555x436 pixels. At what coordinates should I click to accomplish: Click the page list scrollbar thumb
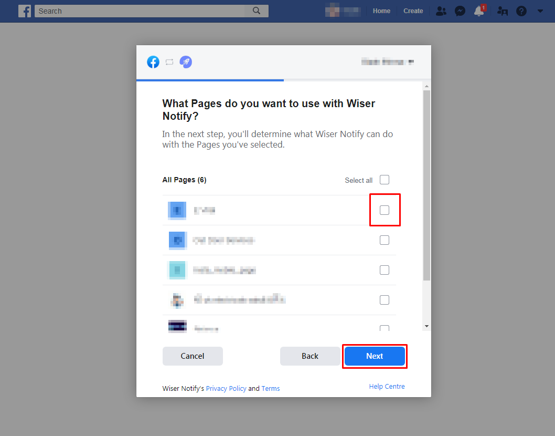(427, 185)
